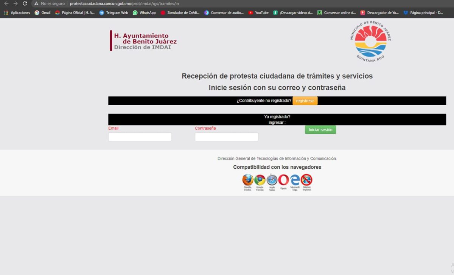Click the Municipio de Benito Juárez logo
The image size is (454, 275).
pyautogui.click(x=370, y=42)
